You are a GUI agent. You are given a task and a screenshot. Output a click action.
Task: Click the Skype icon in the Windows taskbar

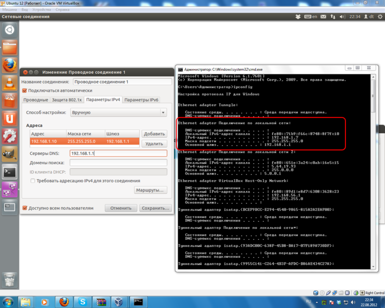pyautogui.click(x=82, y=301)
